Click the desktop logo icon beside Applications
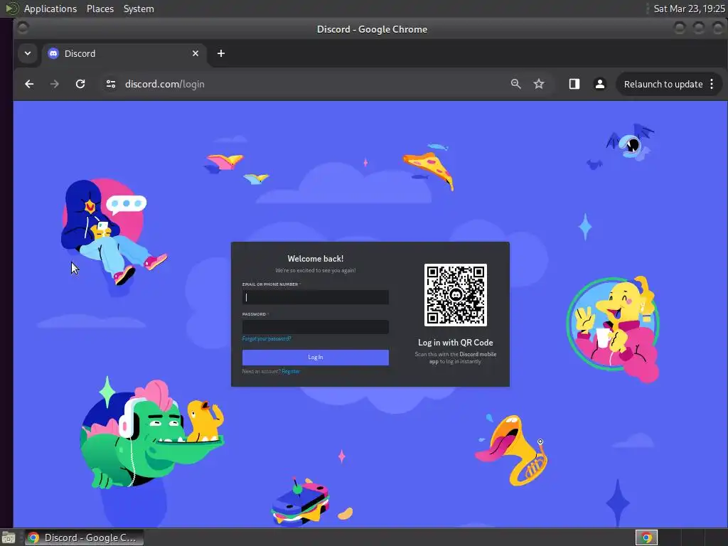Viewport: 728px width, 546px height. pyautogui.click(x=11, y=9)
